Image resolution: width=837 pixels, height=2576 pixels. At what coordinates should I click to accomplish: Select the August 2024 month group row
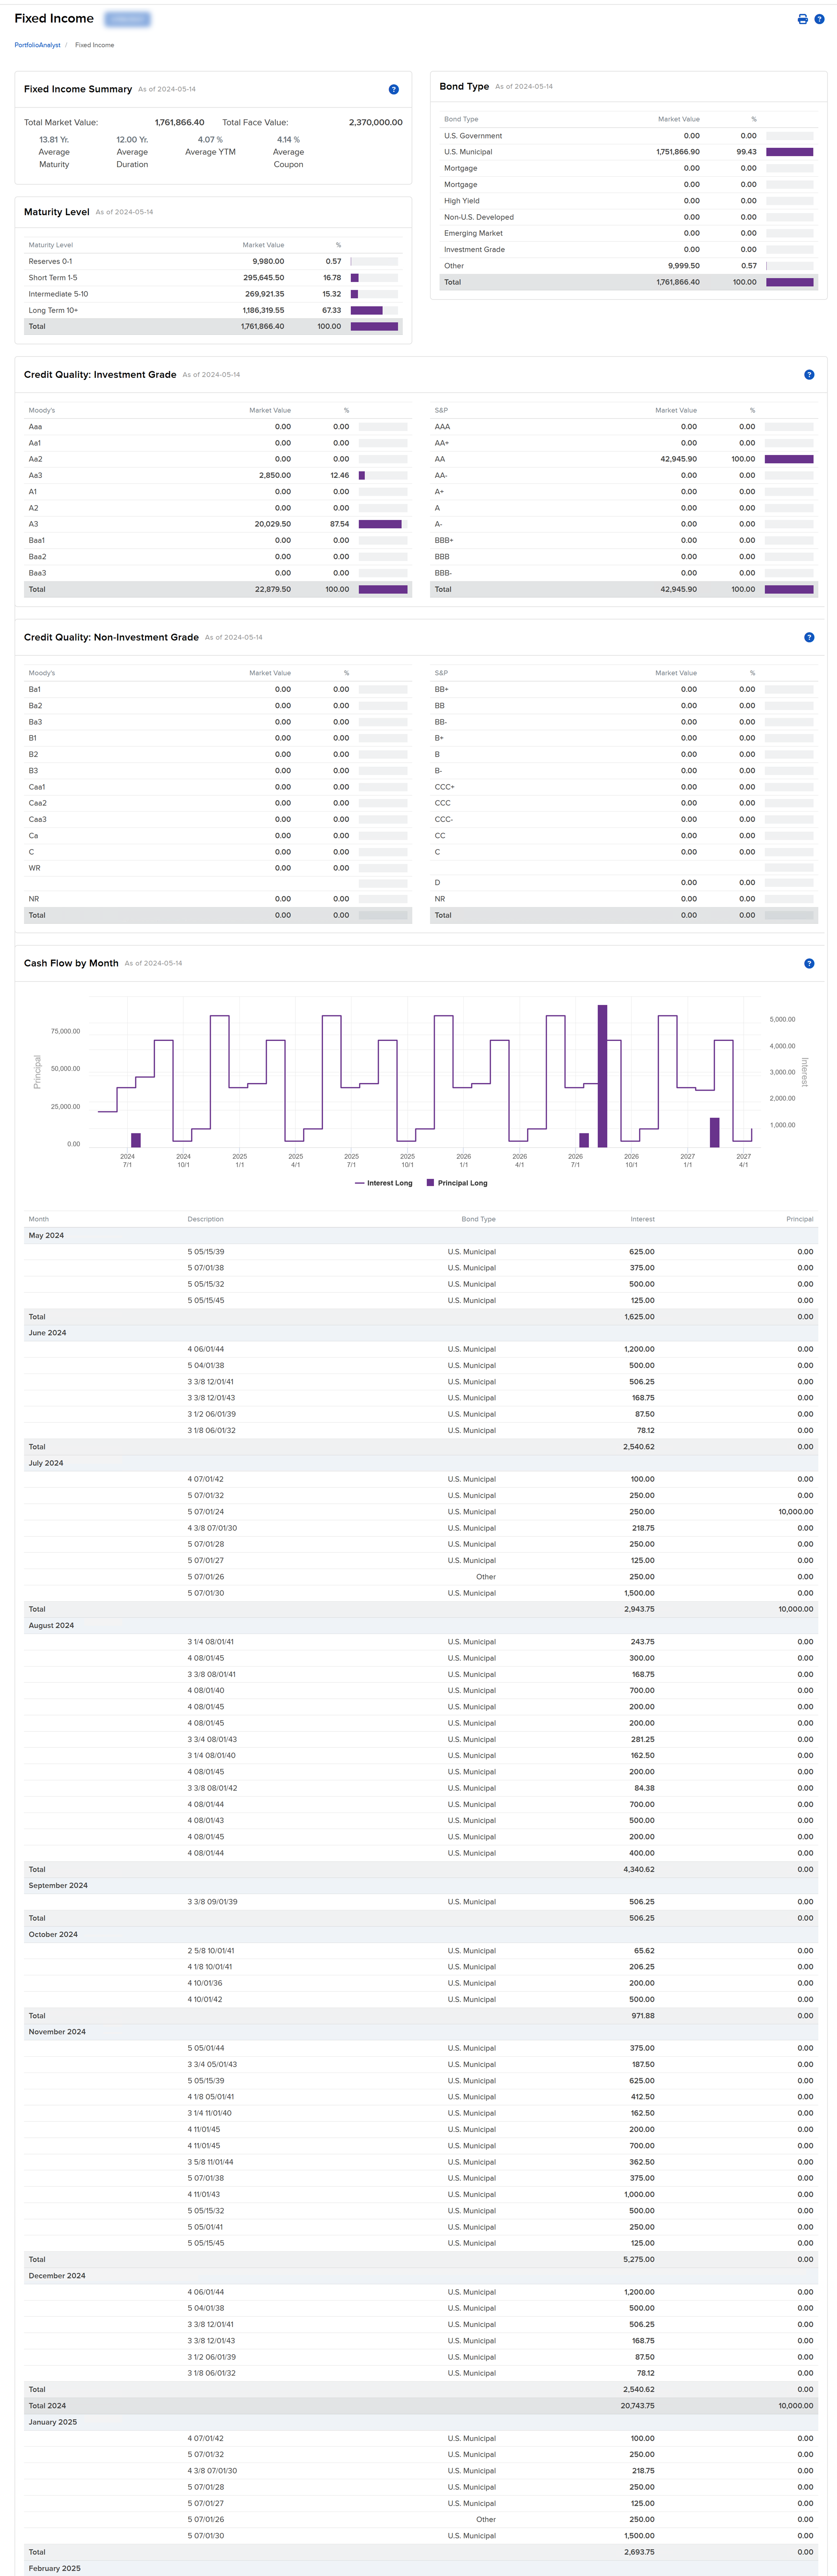(x=420, y=1625)
